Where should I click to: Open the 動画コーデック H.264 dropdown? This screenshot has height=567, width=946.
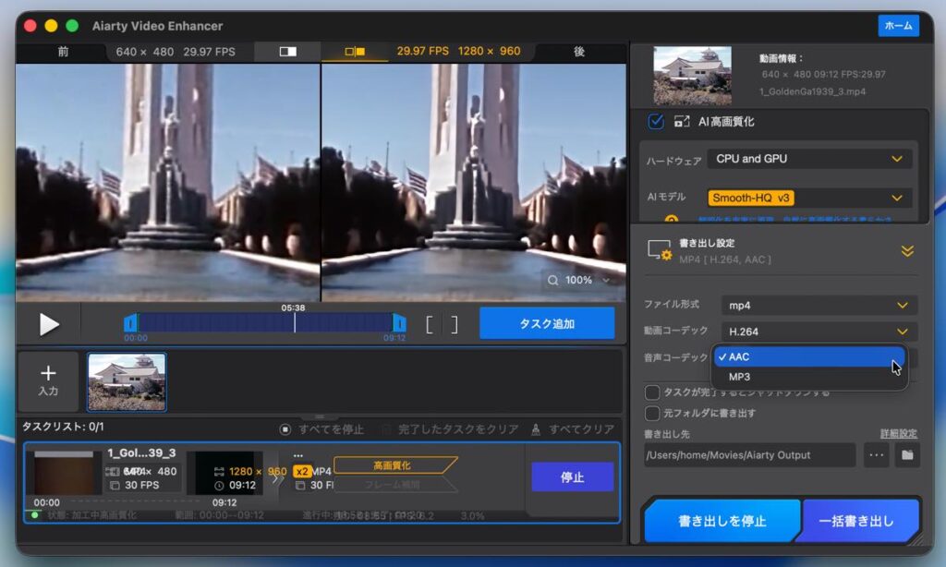point(819,332)
